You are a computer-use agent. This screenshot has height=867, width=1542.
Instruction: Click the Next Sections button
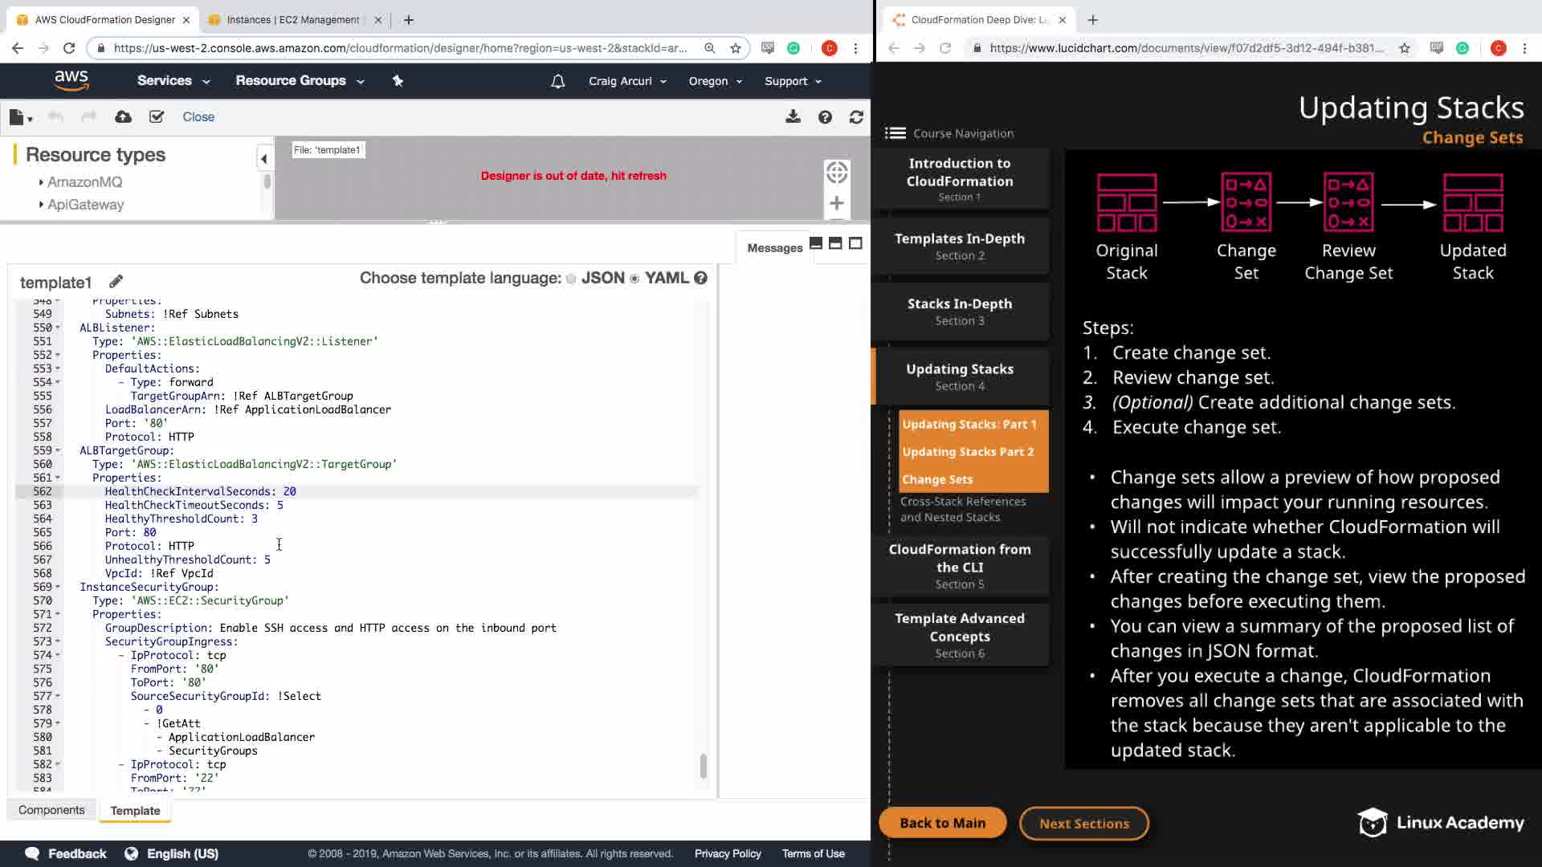tap(1083, 823)
